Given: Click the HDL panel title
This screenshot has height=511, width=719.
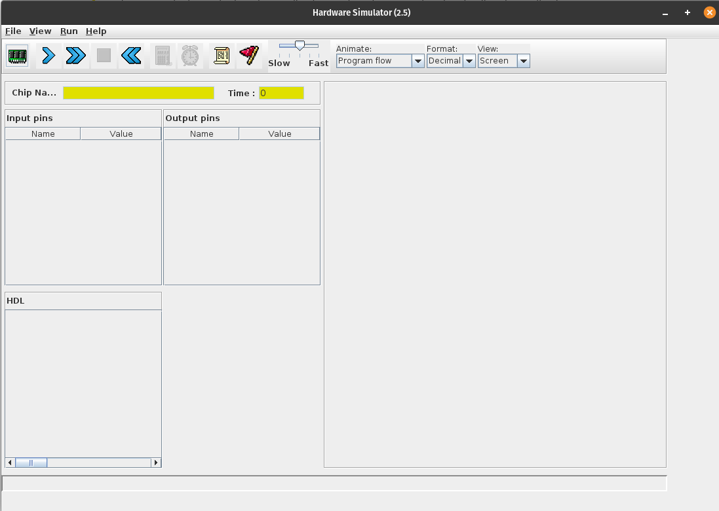Looking at the screenshot, I should coord(16,301).
